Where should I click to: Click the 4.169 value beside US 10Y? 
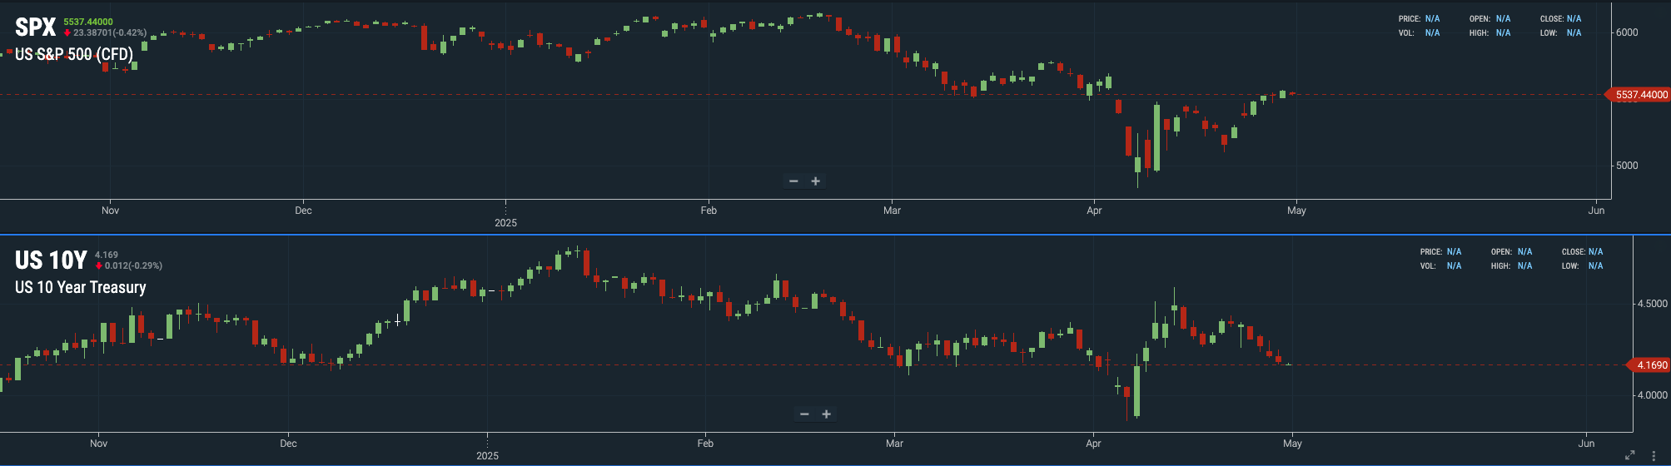[x=107, y=255]
